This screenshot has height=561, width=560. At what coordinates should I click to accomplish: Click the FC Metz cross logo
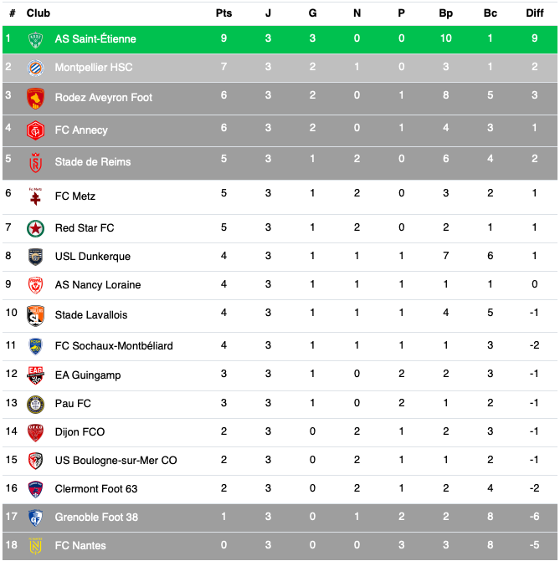(x=35, y=196)
